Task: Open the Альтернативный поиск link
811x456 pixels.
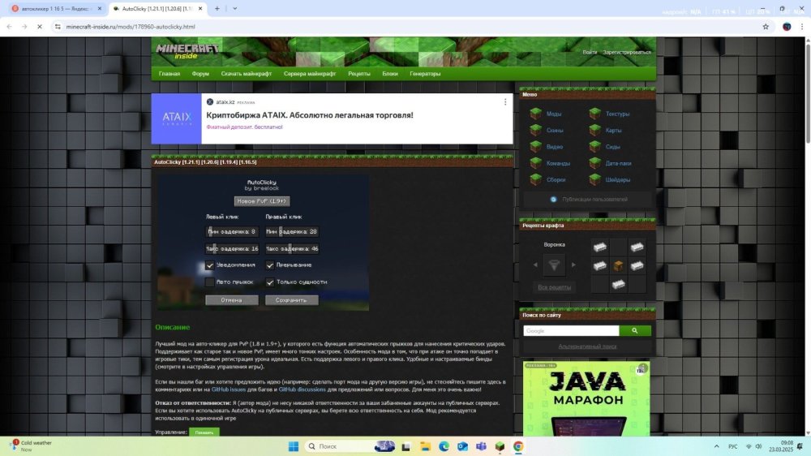Action: pyautogui.click(x=587, y=346)
